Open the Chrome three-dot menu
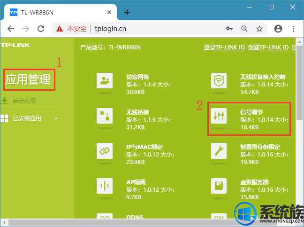The image size is (304, 227). [293, 29]
